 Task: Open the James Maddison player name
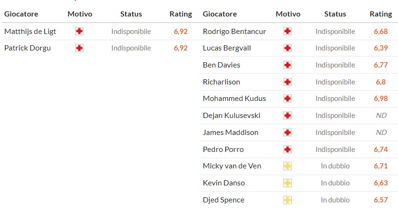pyautogui.click(x=230, y=133)
